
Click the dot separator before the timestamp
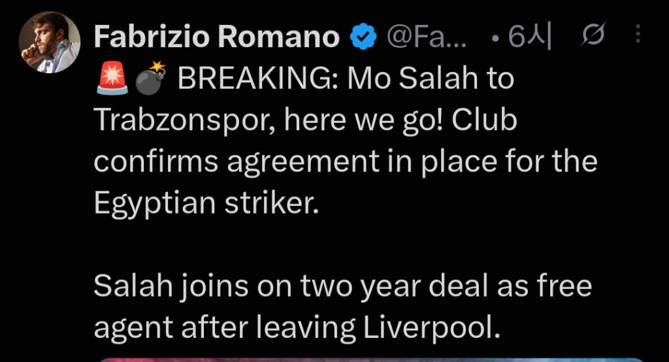[x=495, y=39]
